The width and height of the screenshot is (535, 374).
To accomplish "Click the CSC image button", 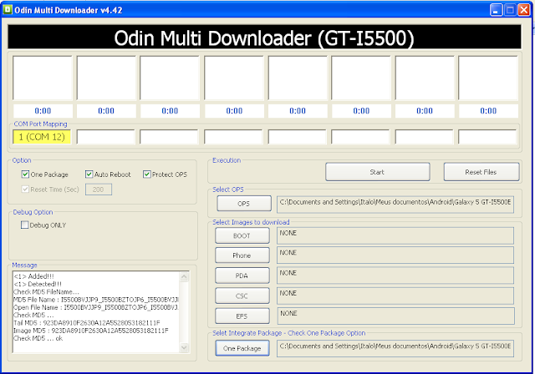I will tap(242, 296).
